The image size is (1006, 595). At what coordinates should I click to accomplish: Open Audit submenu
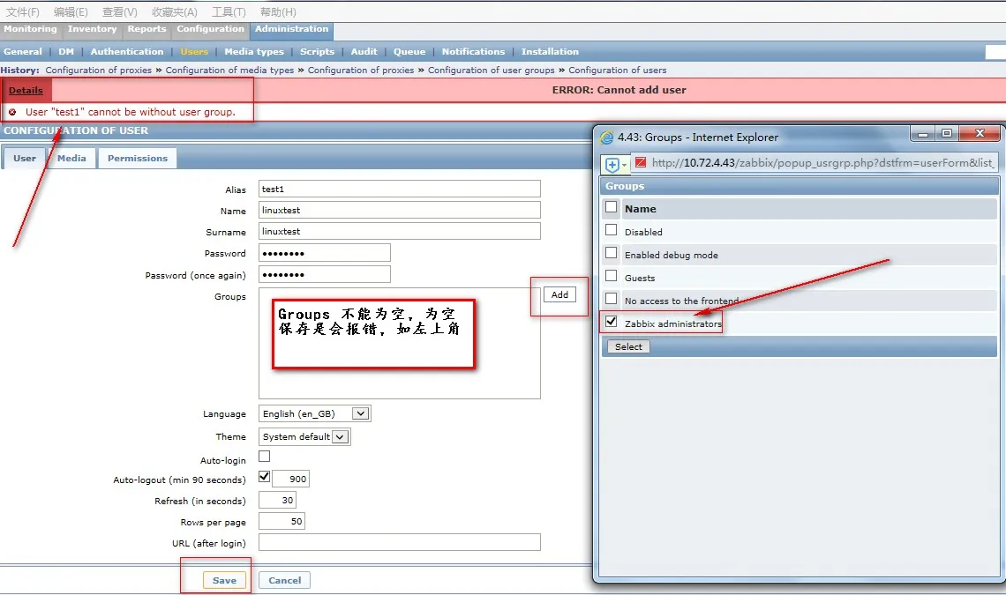364,52
